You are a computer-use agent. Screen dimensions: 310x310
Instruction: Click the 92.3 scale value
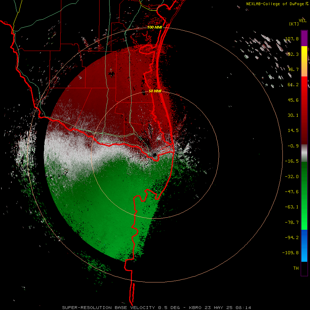(293, 54)
